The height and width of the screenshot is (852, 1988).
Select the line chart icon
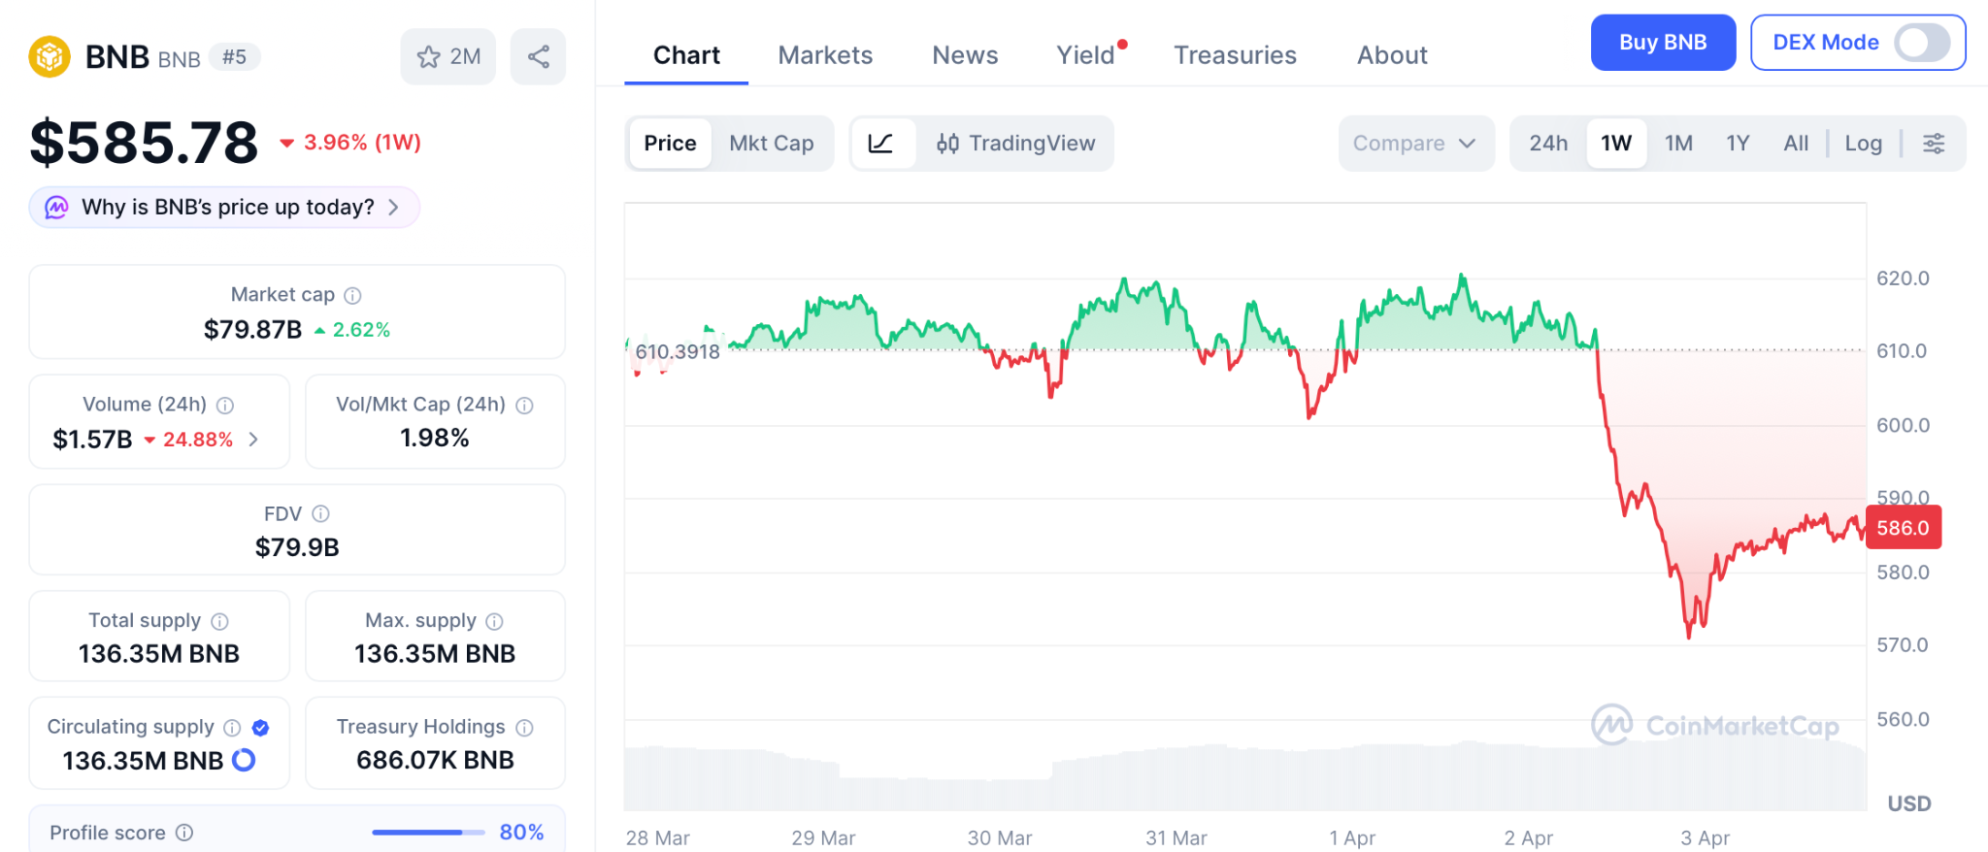coord(880,144)
